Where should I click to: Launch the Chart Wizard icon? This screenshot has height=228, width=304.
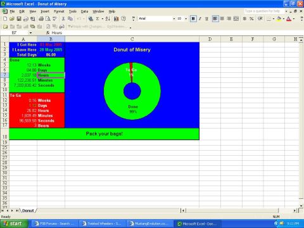(116, 19)
